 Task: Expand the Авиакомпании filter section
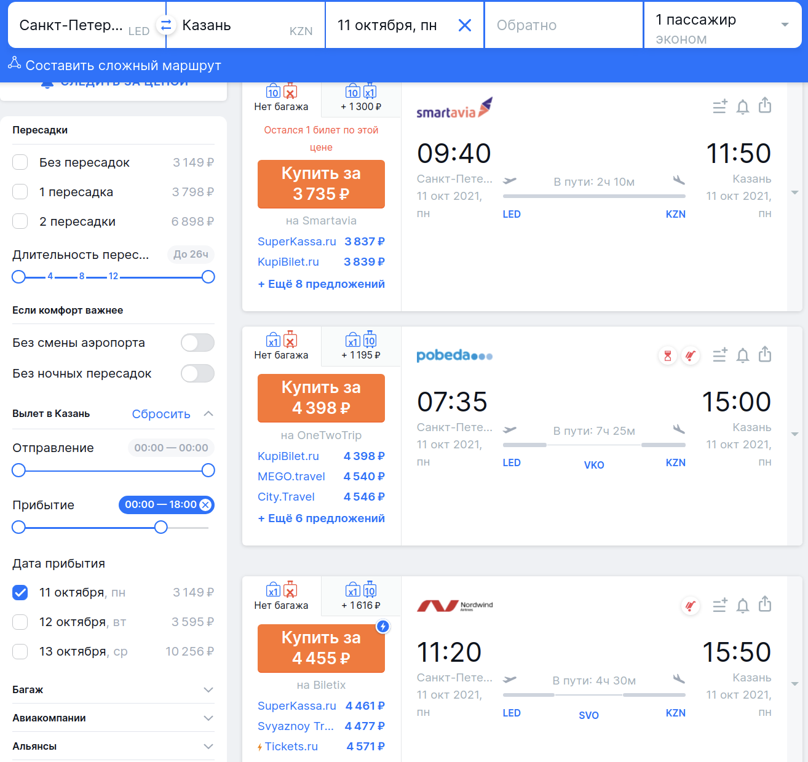pyautogui.click(x=113, y=718)
